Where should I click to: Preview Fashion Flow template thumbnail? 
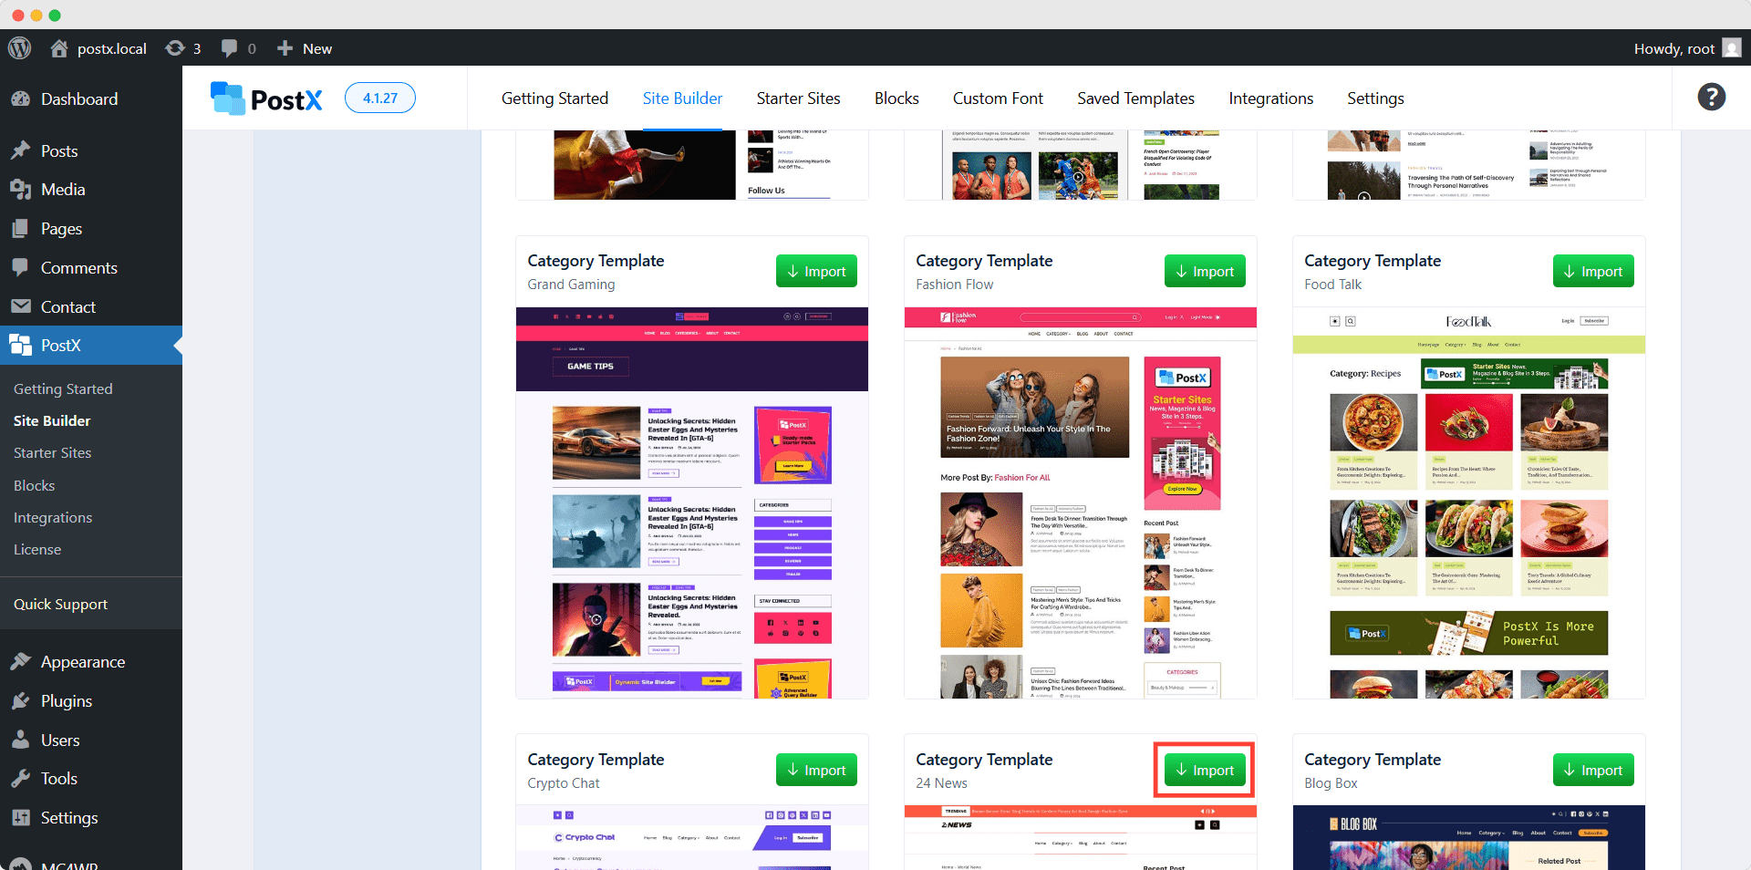tap(1081, 502)
